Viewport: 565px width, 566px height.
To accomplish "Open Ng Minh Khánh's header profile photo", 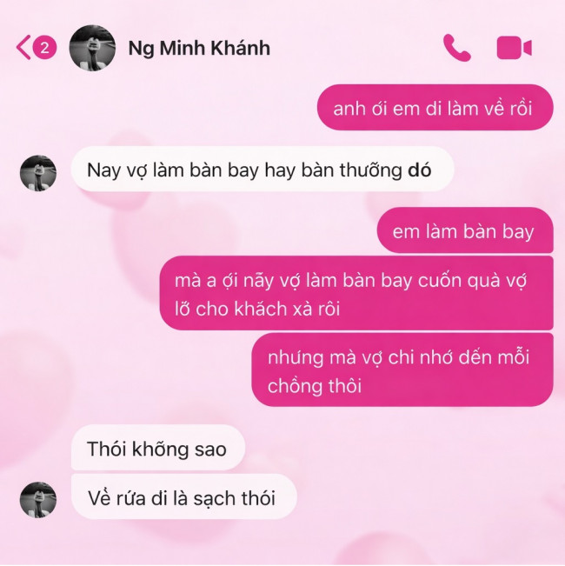I will [x=92, y=48].
